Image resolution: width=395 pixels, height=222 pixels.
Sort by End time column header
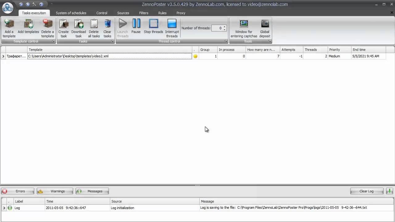(x=368, y=50)
